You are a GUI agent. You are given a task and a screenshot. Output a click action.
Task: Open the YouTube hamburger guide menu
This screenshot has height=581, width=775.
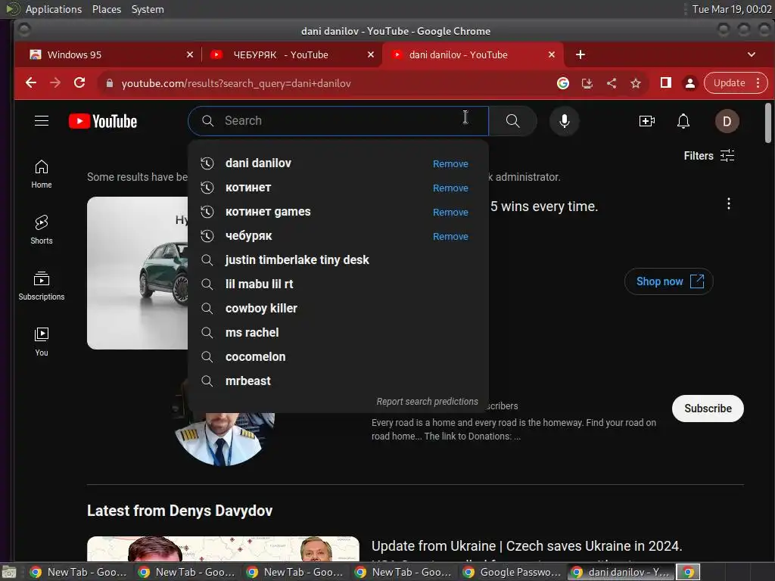coord(42,121)
